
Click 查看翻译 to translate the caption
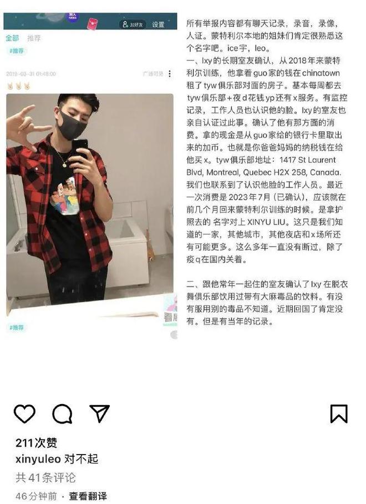pyautogui.click(x=88, y=496)
